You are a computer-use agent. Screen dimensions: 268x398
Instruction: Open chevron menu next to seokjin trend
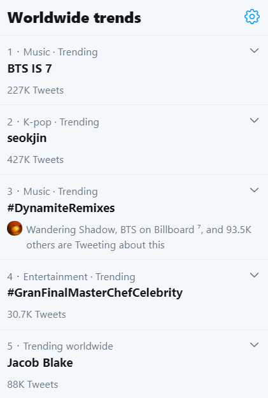pyautogui.click(x=254, y=120)
